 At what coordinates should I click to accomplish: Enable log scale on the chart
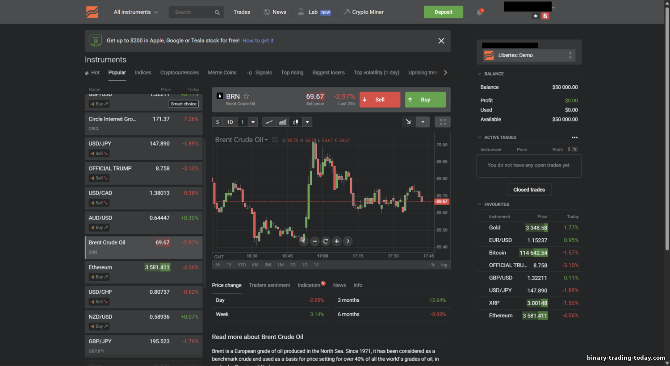(444, 265)
